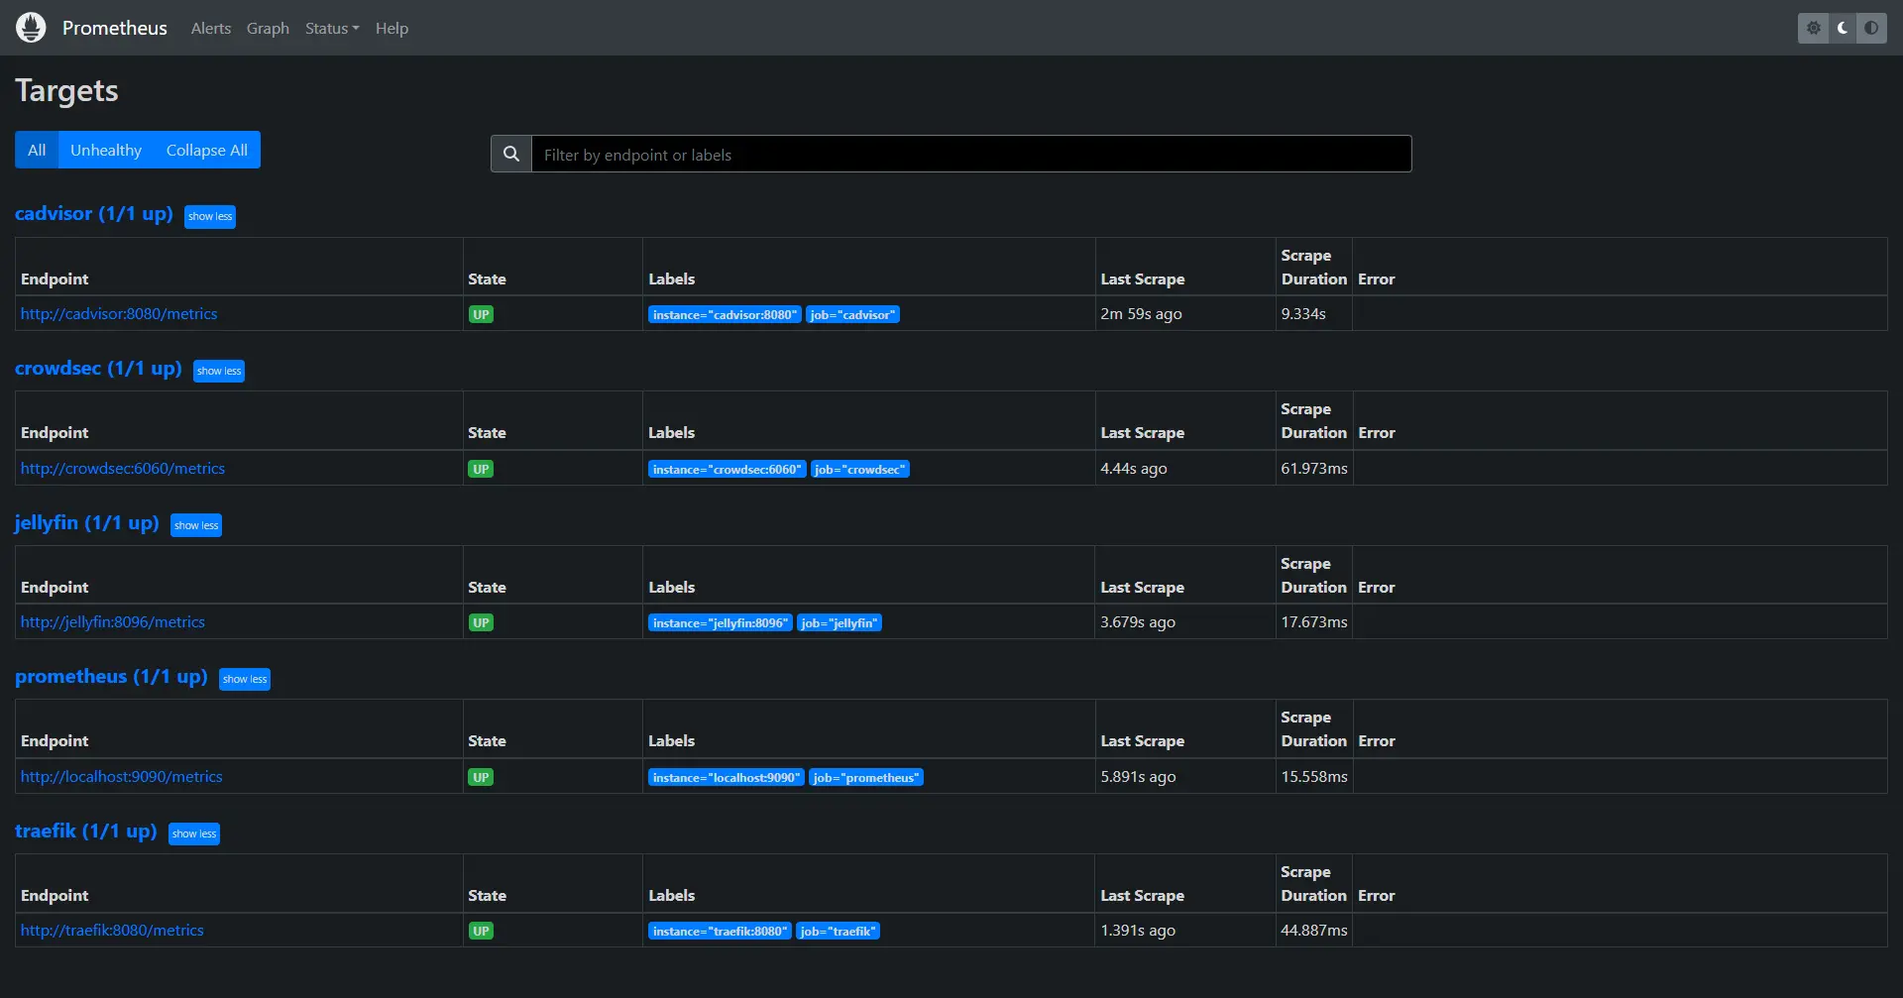
Task: Click the UP state badge for cadvisor
Action: [x=481, y=314]
